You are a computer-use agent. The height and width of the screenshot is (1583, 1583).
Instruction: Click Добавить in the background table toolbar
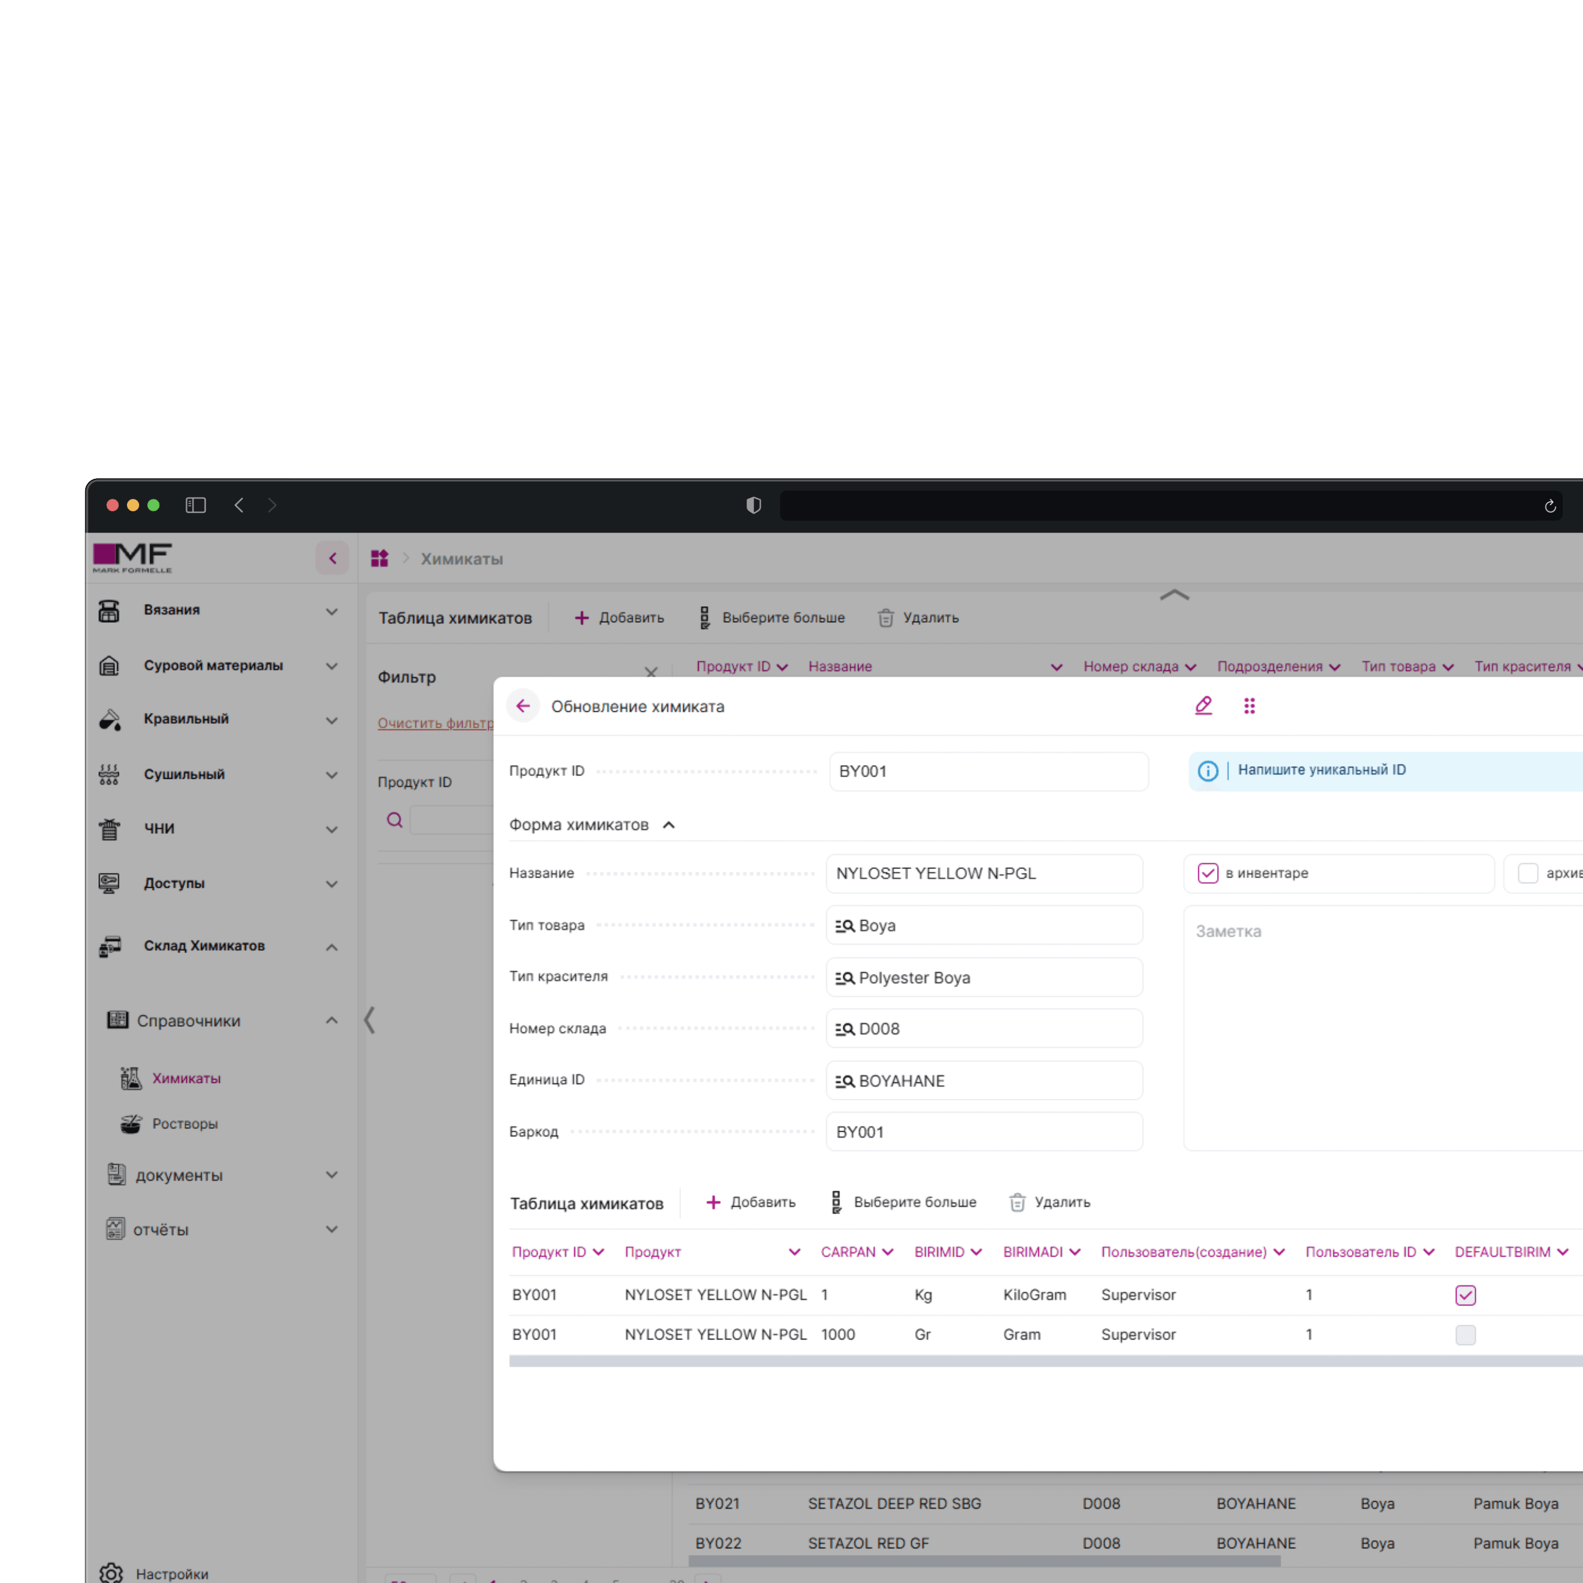point(618,618)
